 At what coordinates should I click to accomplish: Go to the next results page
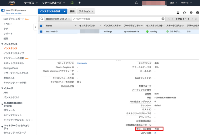pos(192,19)
